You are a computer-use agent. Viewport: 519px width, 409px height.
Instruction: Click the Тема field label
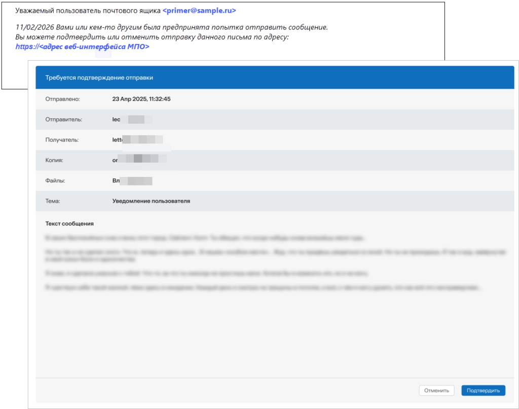pyautogui.click(x=53, y=201)
